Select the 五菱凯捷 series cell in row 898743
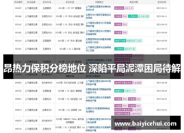This screenshot has height=133, width=184. click(47, 91)
